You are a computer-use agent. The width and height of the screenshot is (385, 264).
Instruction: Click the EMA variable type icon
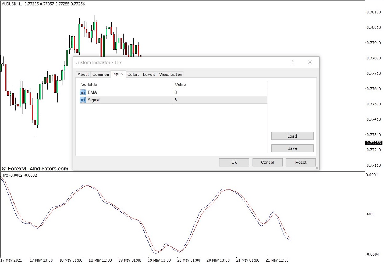pyautogui.click(x=83, y=92)
